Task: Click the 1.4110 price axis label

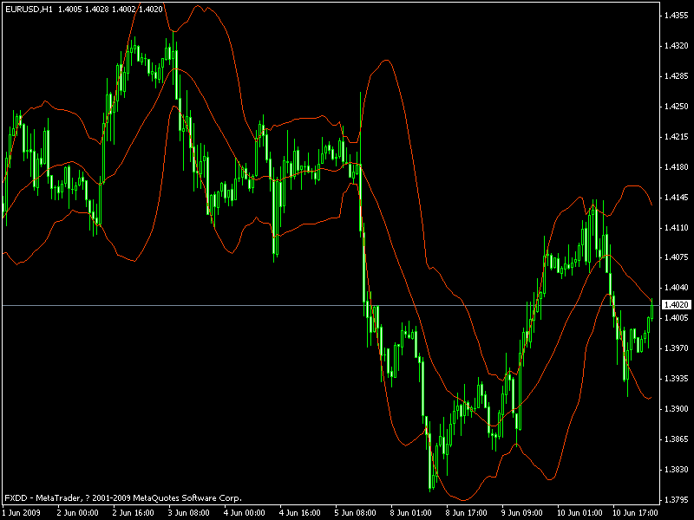Action: click(677, 228)
